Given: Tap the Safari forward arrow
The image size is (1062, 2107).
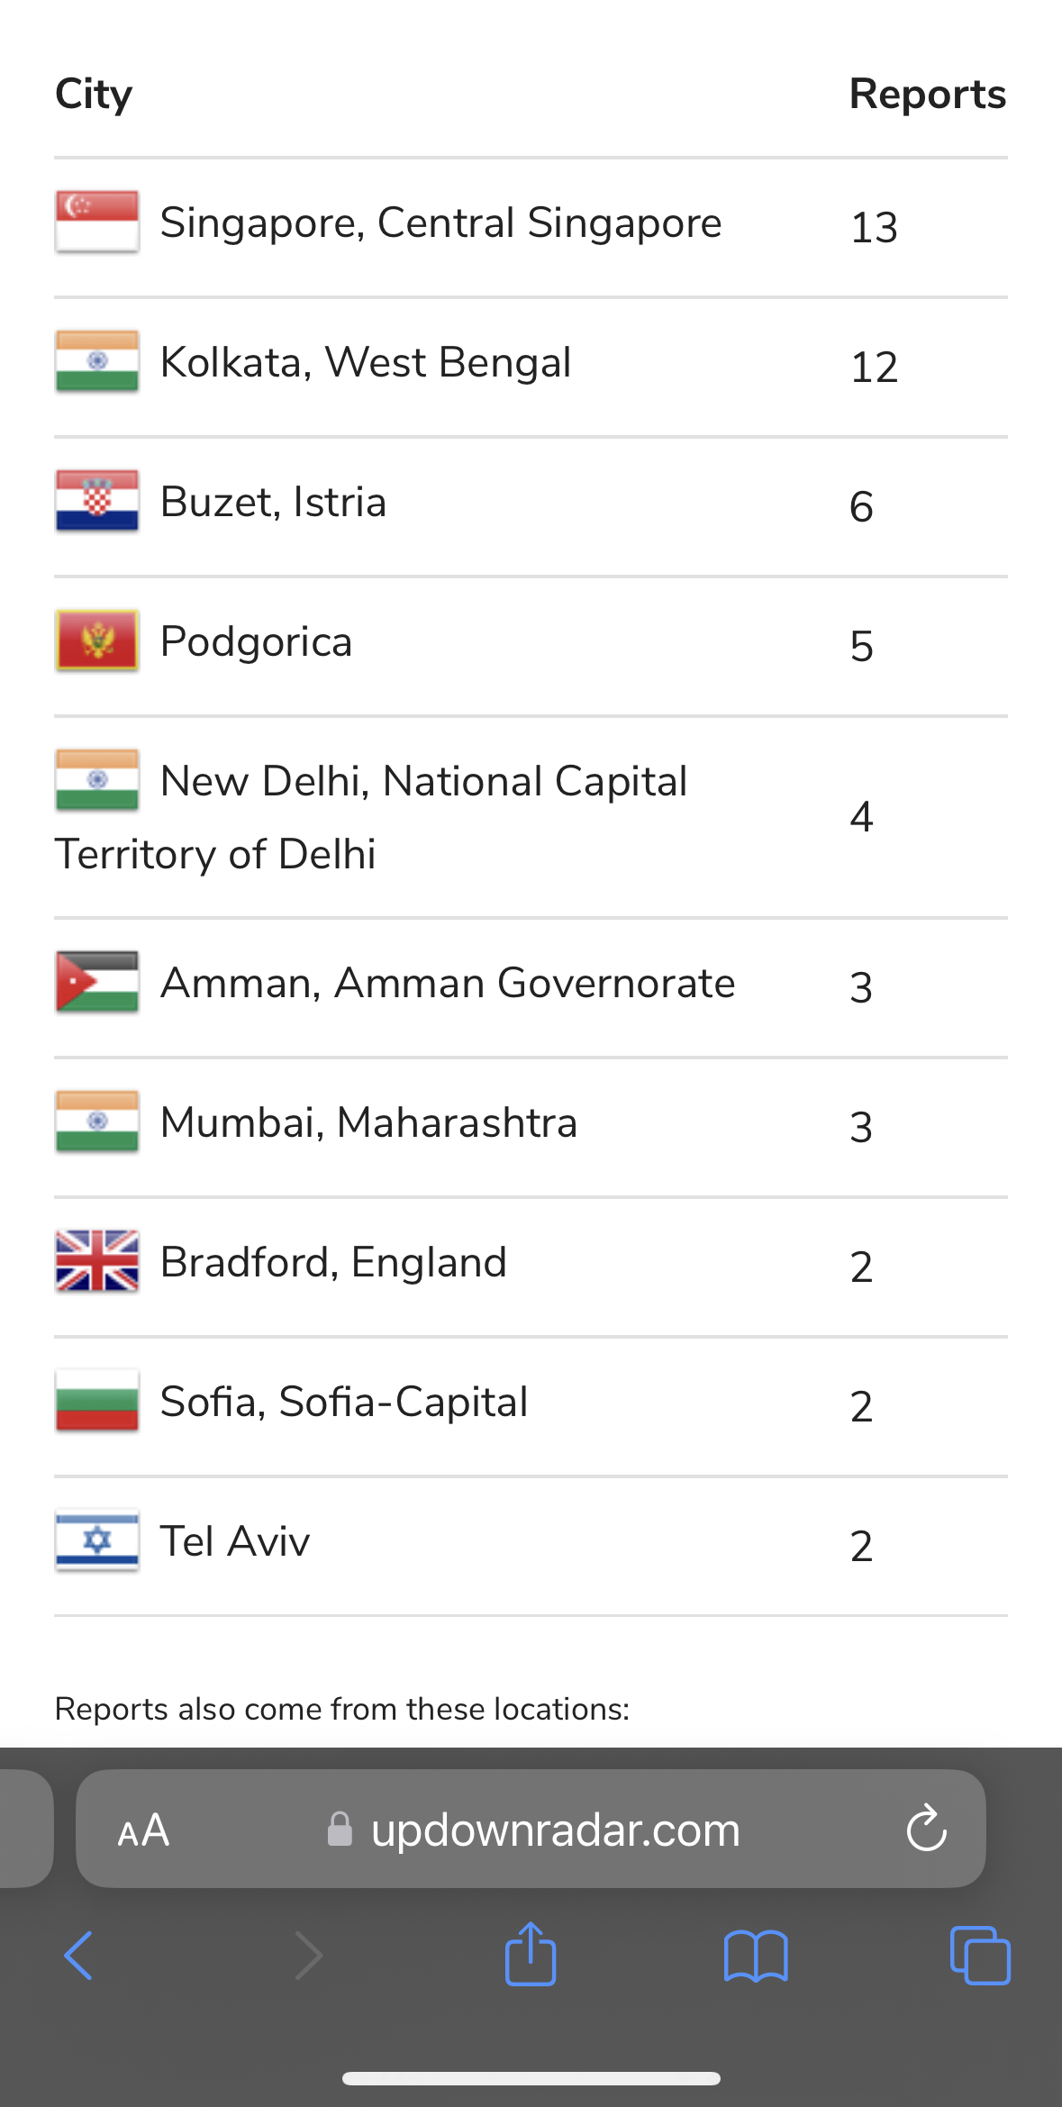Looking at the screenshot, I should tap(308, 1956).
